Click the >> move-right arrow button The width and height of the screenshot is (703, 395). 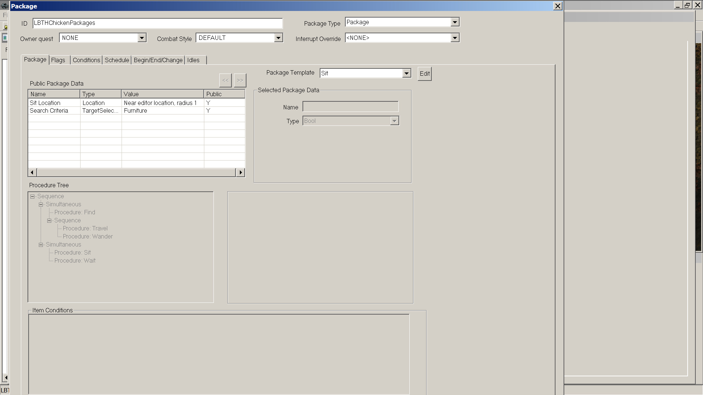(240, 80)
